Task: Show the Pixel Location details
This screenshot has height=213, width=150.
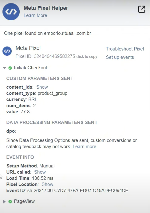Action: tap(47, 184)
